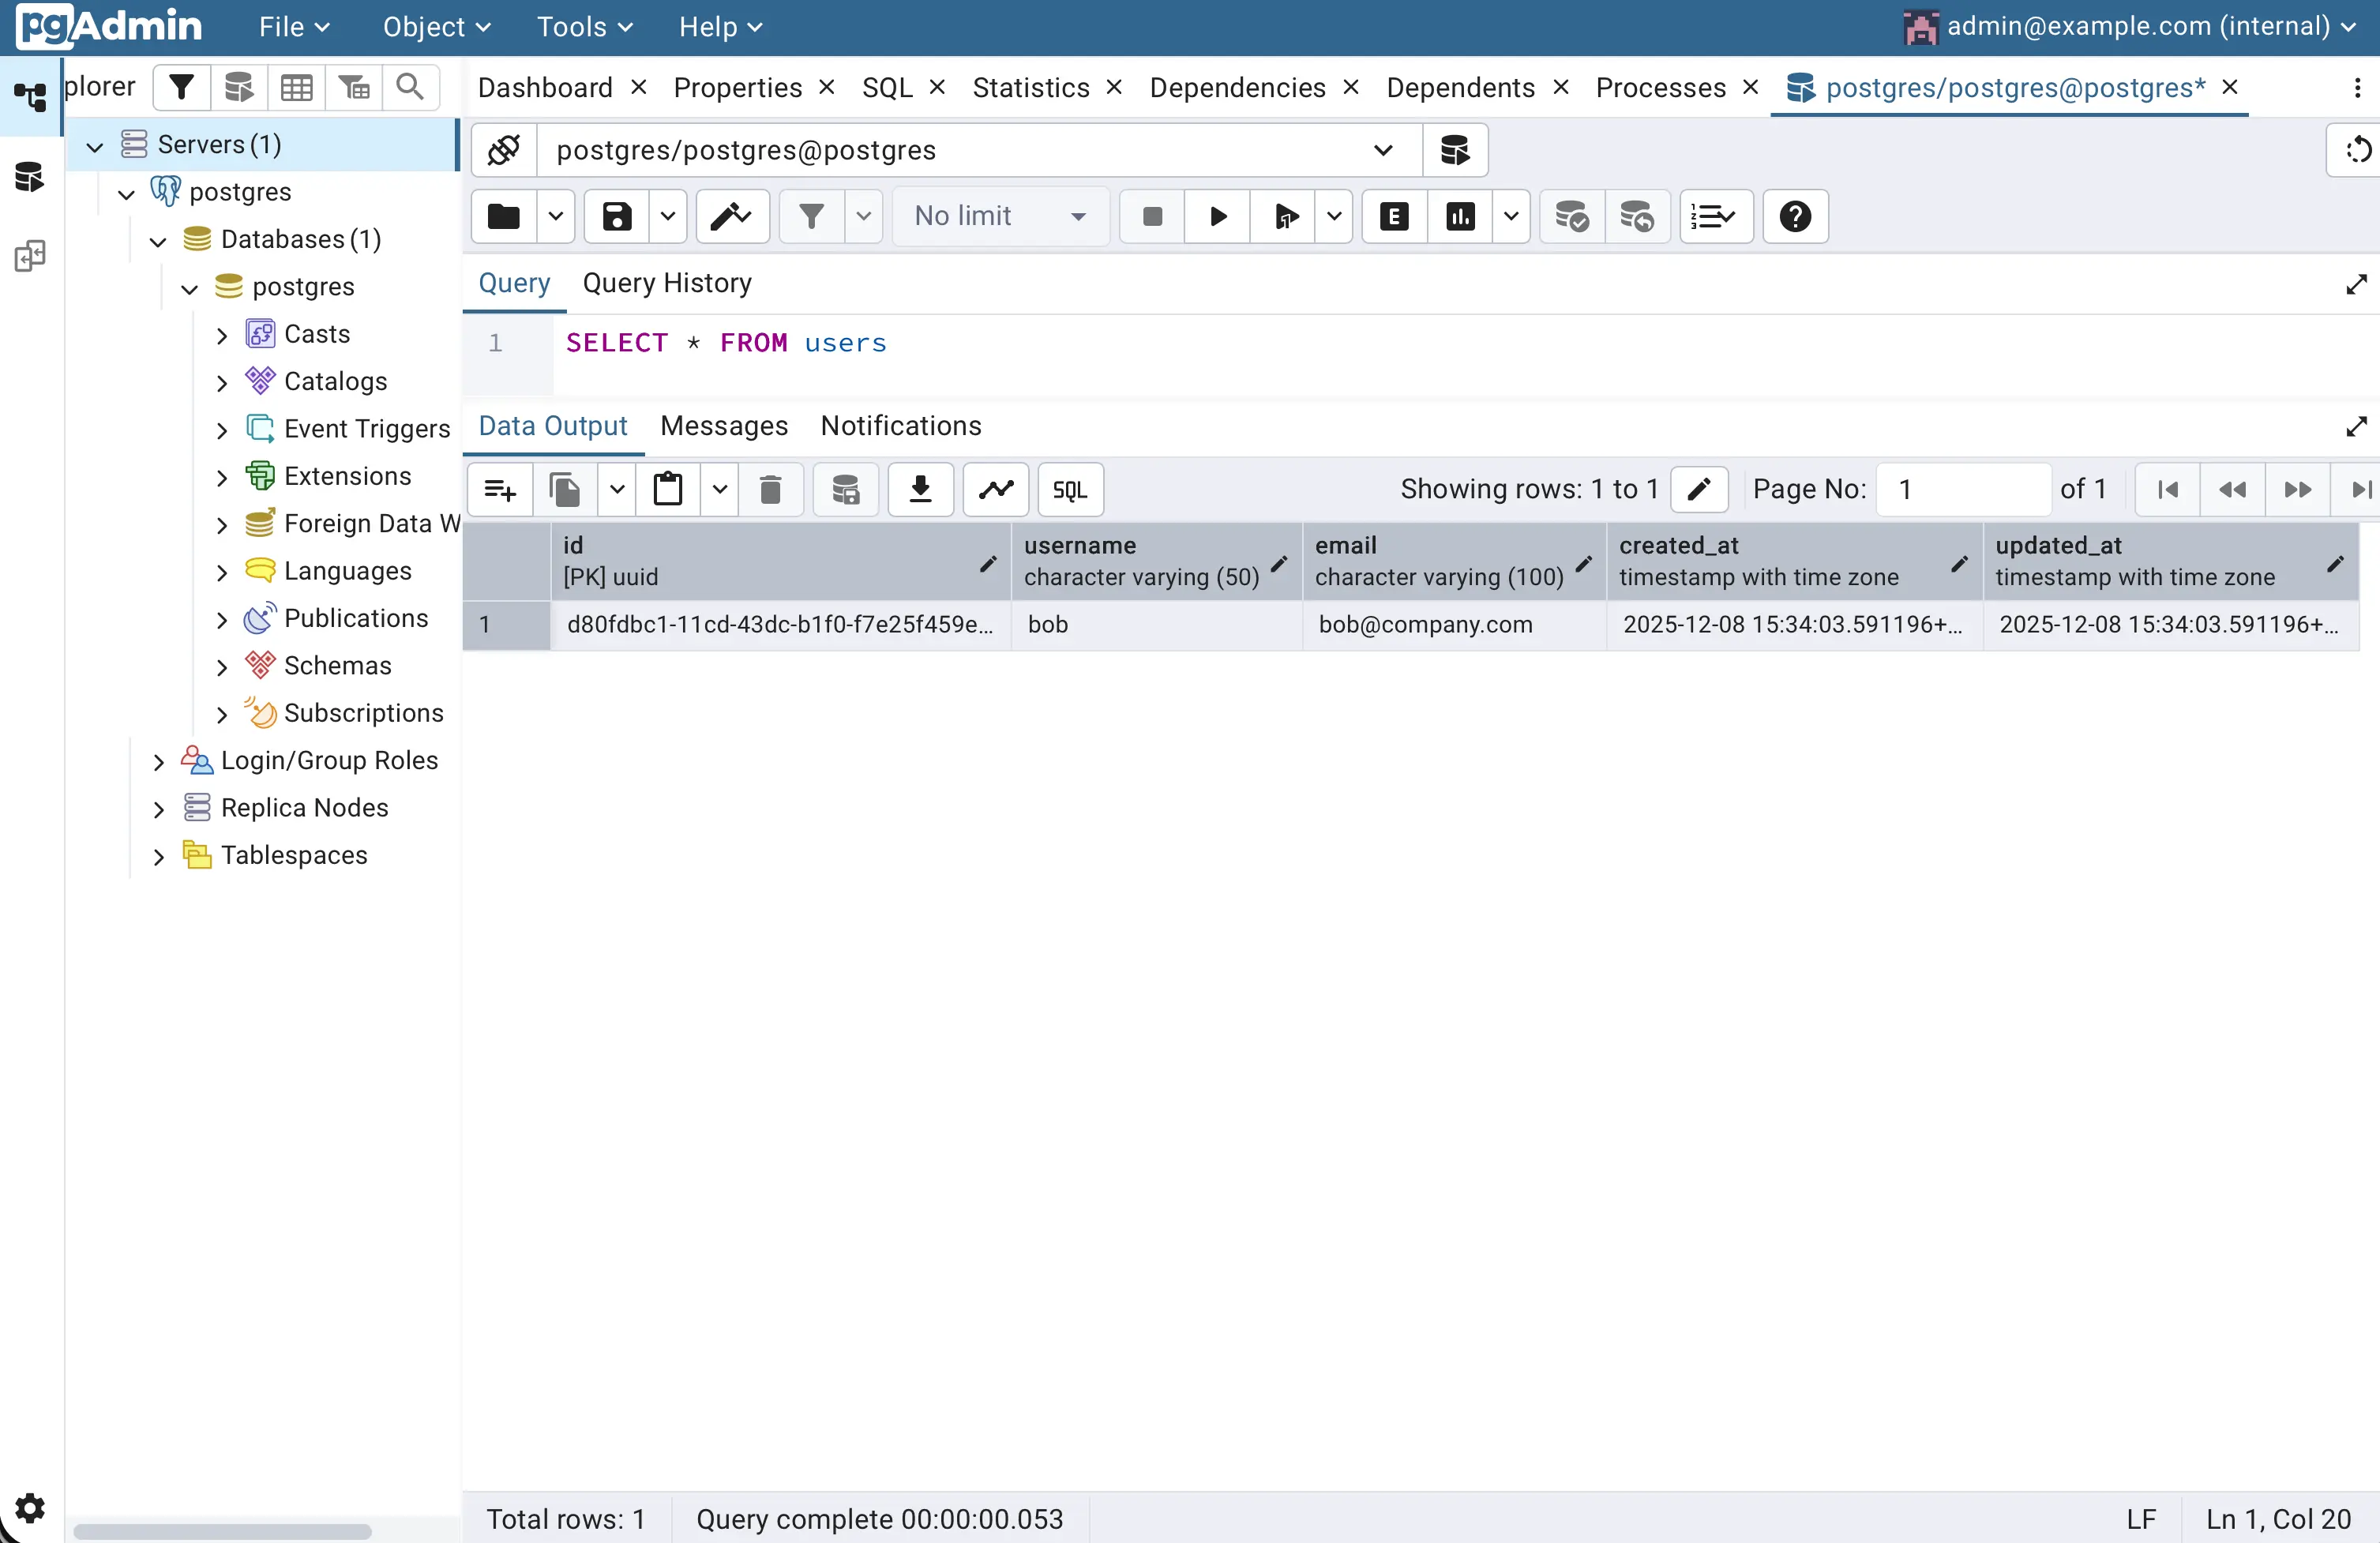Click the Execute script play button
This screenshot has height=1543, width=2380.
pos(1217,216)
